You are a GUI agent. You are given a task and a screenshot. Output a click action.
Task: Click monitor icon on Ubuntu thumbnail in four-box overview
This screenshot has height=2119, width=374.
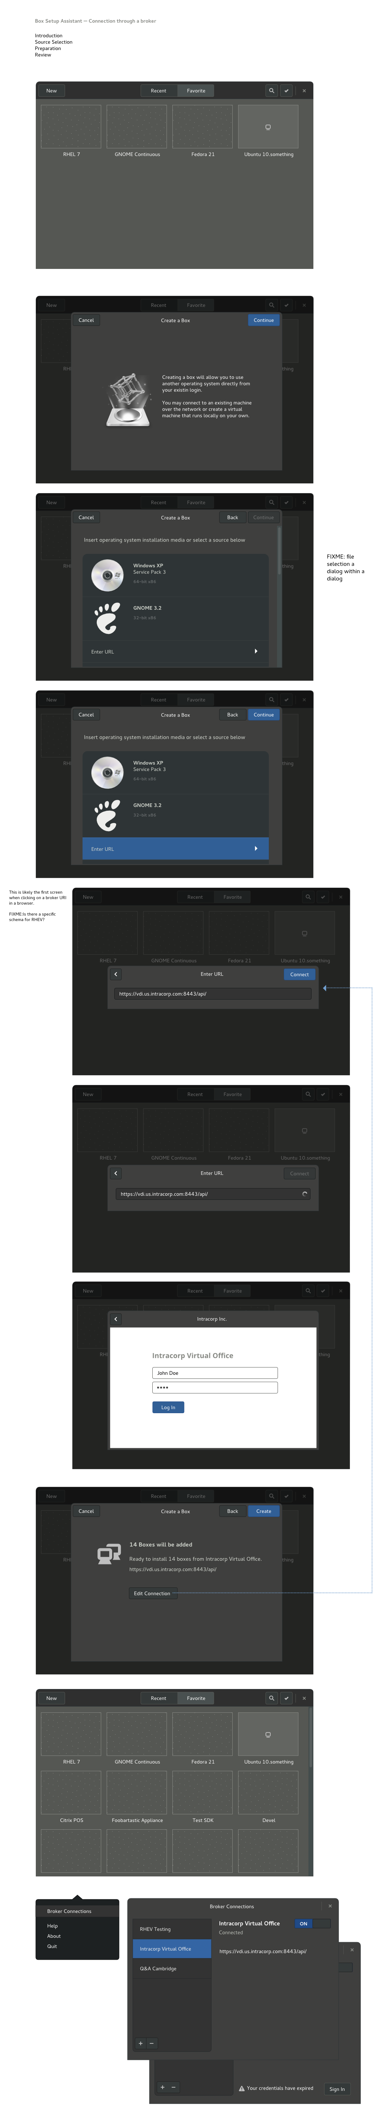tap(268, 127)
